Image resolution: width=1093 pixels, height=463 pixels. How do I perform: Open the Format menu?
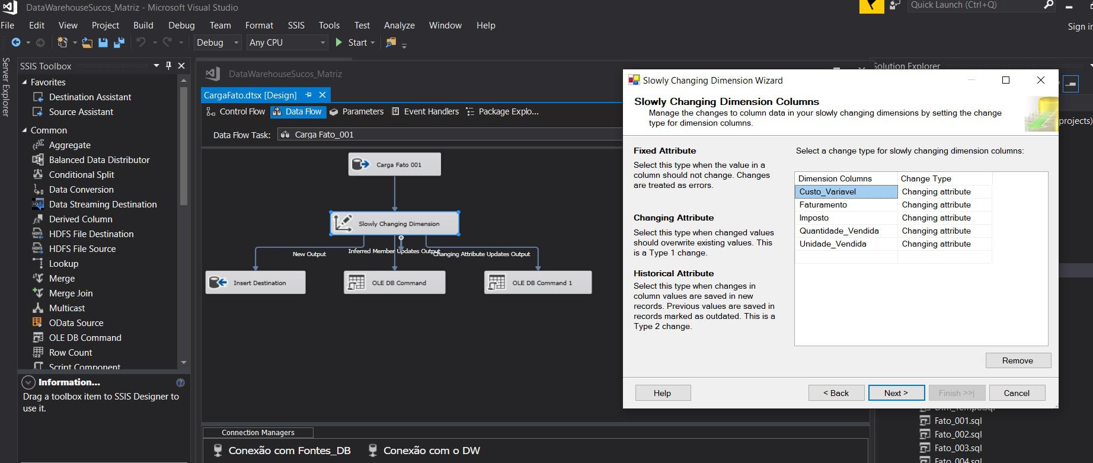point(259,25)
